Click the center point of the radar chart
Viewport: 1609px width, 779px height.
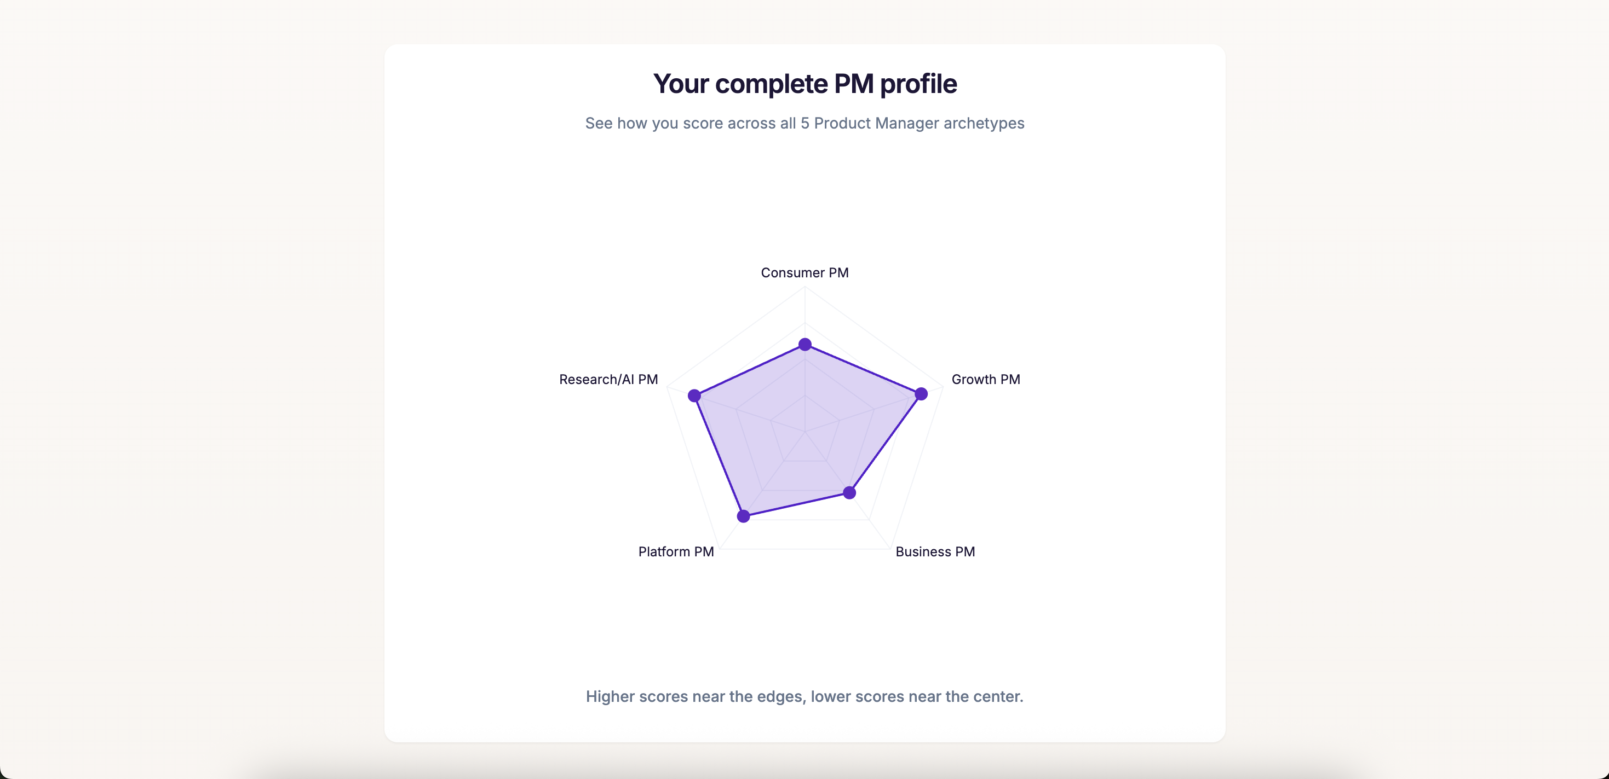pos(804,431)
